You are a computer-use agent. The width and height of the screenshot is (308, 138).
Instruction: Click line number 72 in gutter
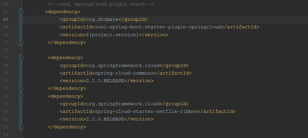pyautogui.click(x=6, y=50)
